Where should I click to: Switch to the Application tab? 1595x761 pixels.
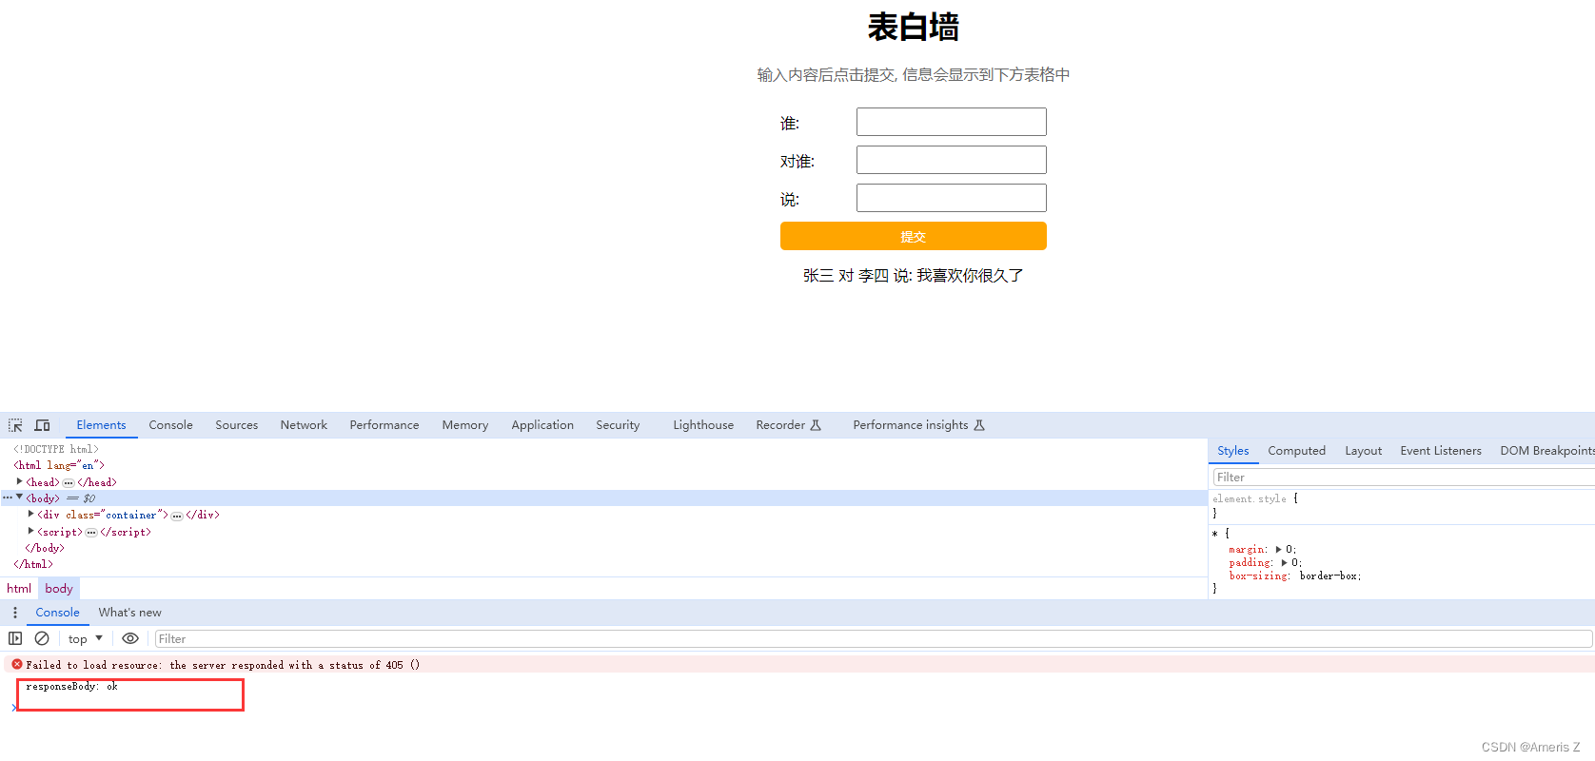(x=542, y=425)
